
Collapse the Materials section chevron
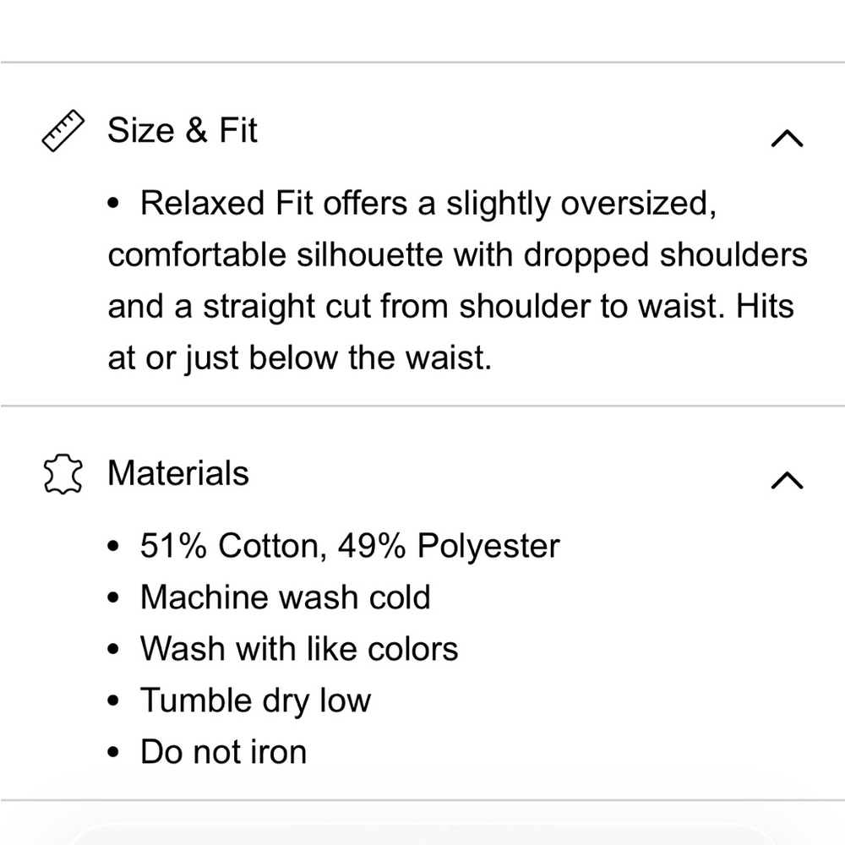pos(787,480)
